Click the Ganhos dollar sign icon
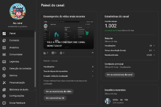161x107 pixels. pyautogui.click(x=4, y=76)
